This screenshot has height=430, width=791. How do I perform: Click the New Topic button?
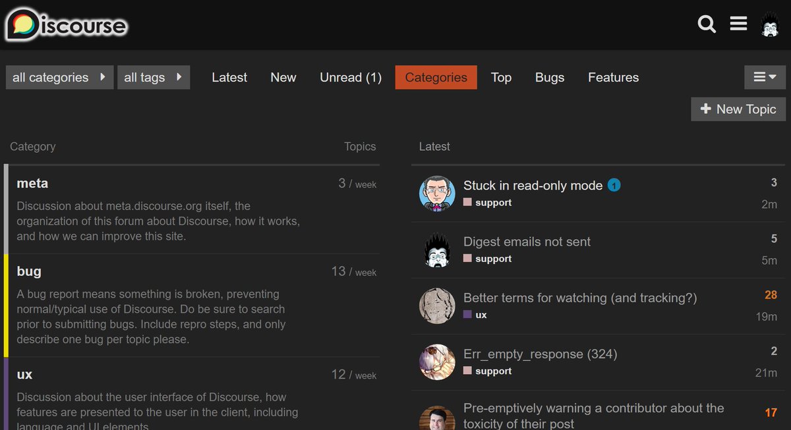click(x=738, y=109)
